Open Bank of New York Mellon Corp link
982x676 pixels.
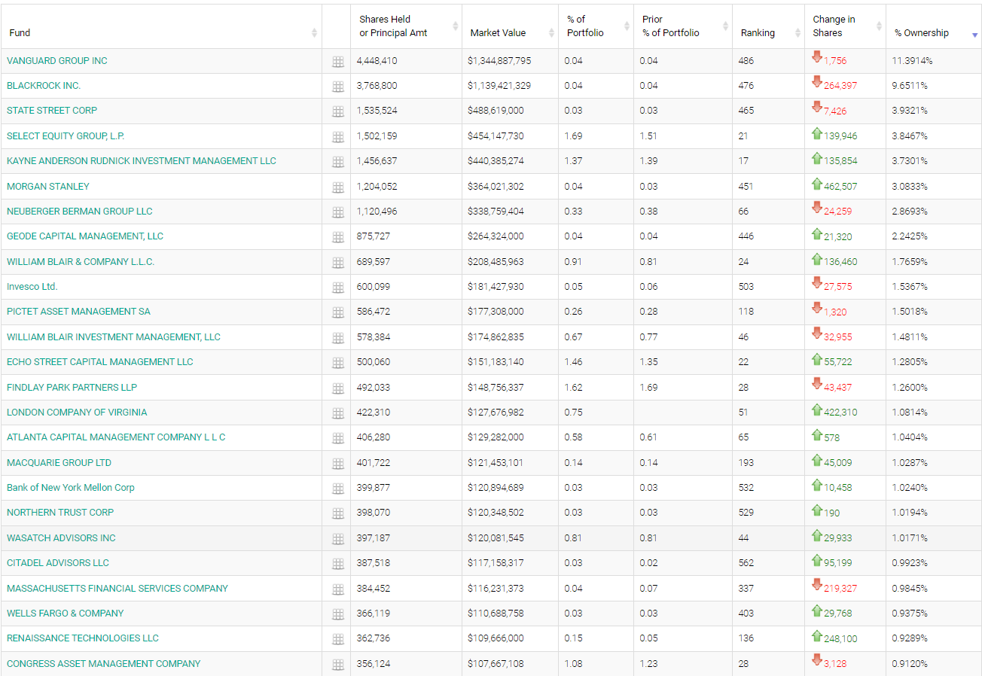click(x=71, y=488)
